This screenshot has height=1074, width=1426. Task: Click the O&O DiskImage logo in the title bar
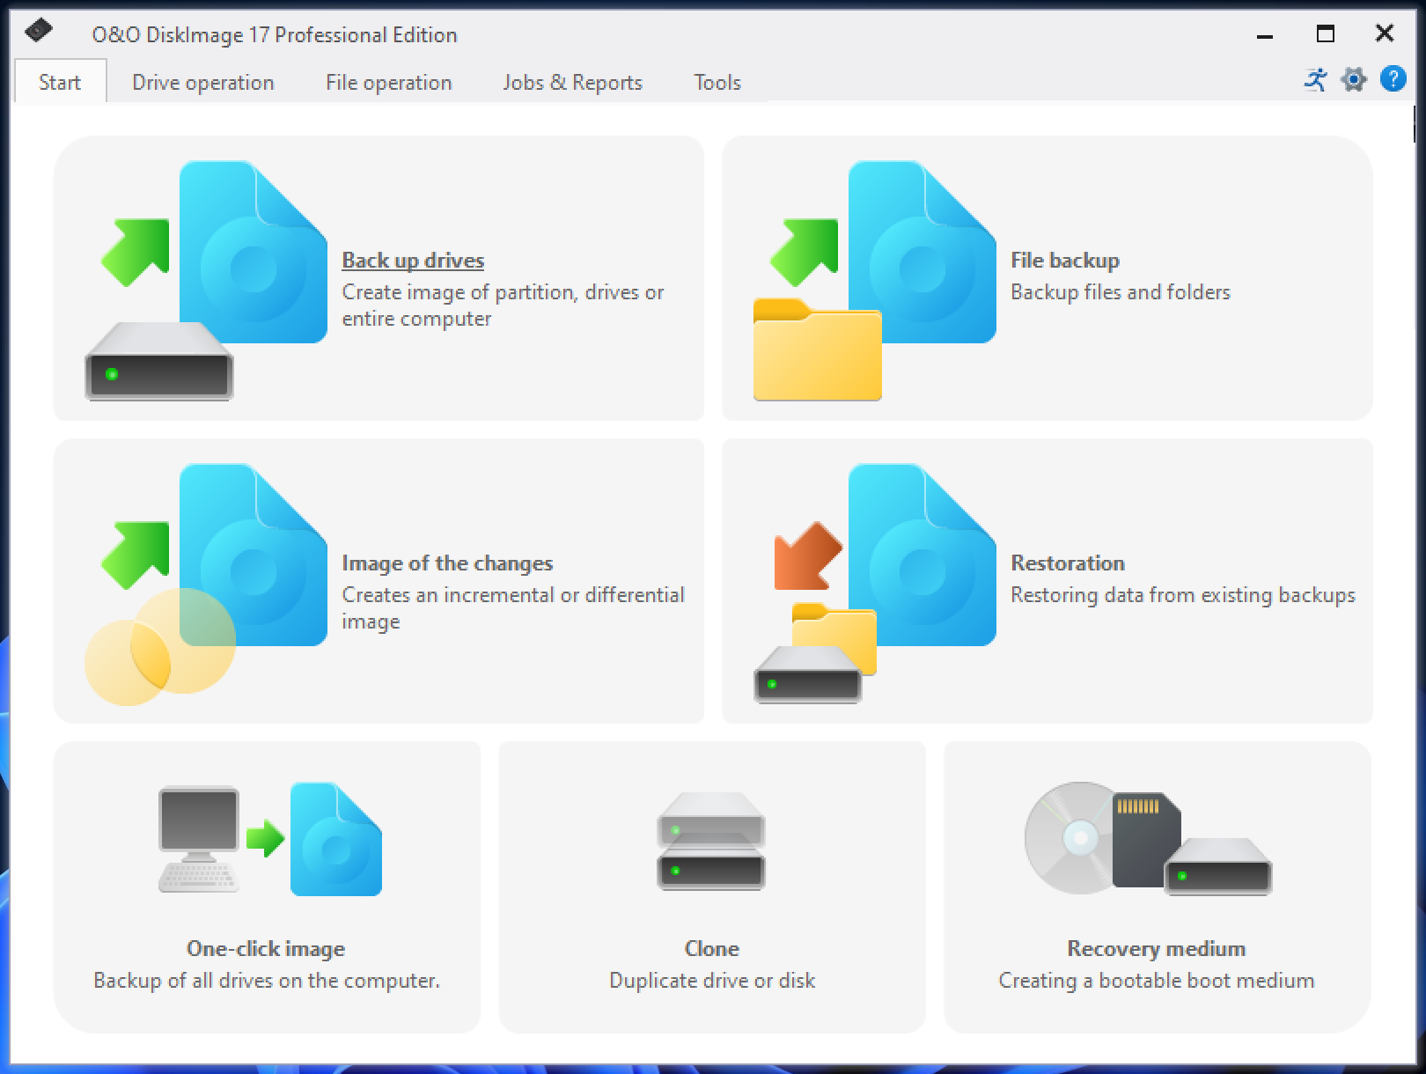(39, 32)
